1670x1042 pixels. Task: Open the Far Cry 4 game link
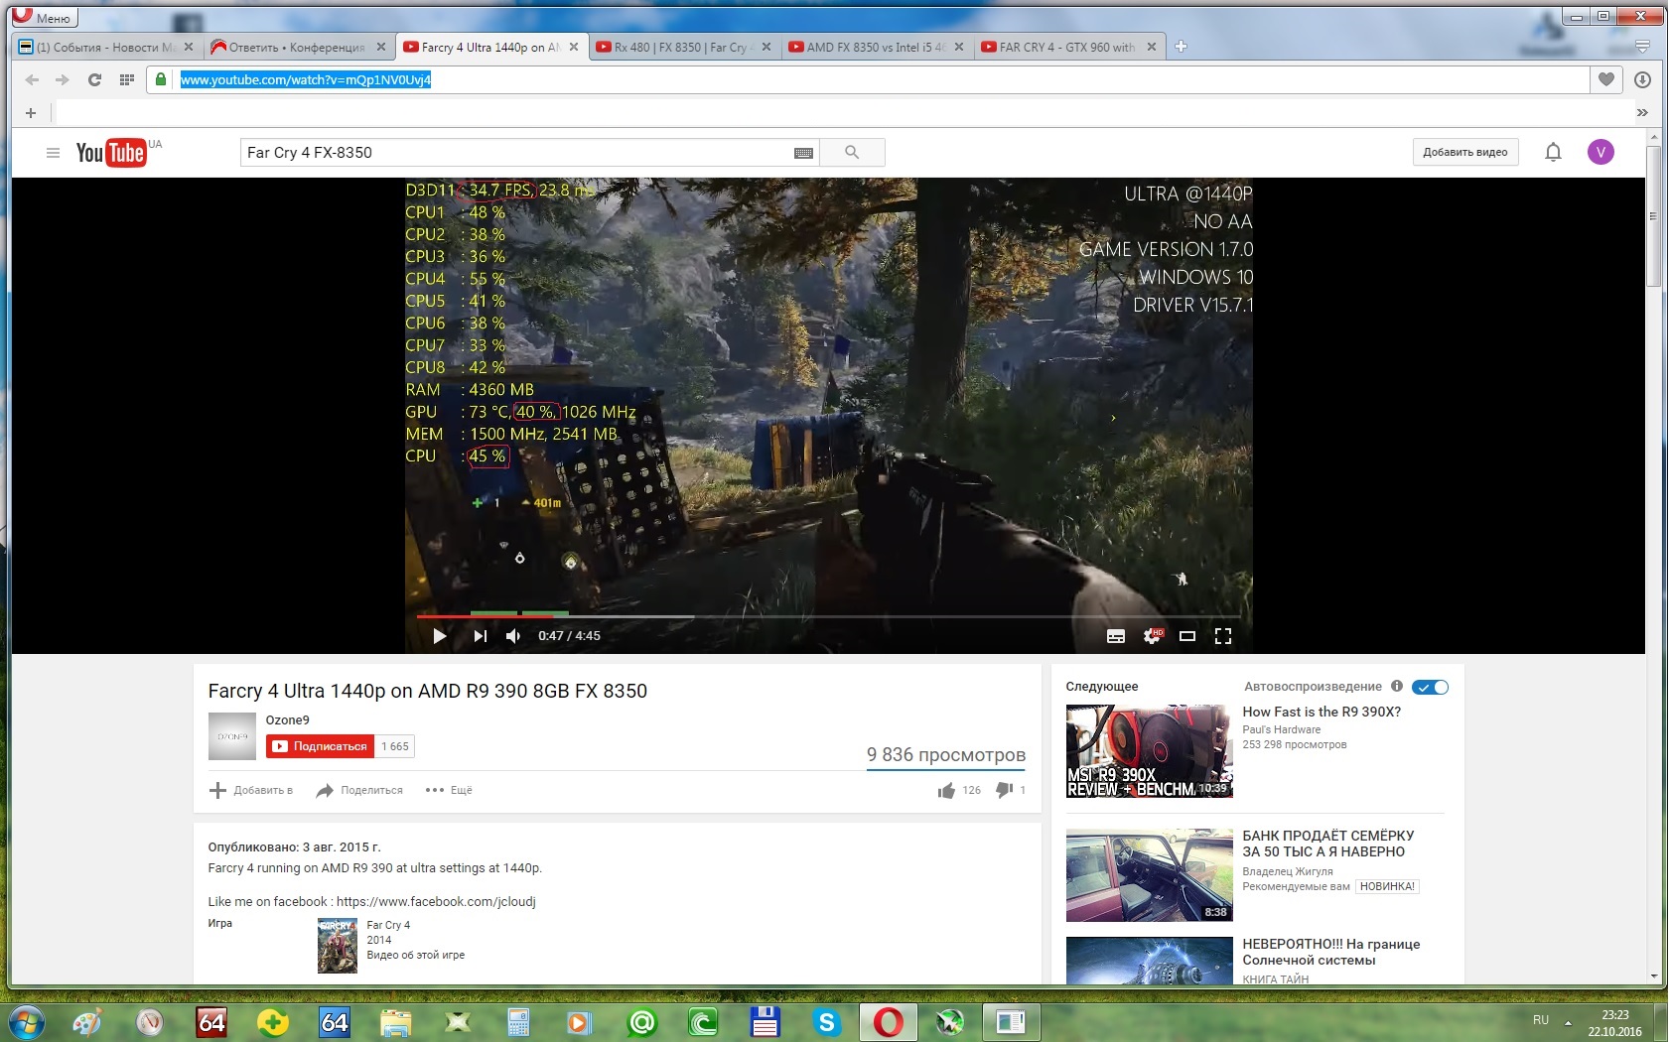388,926
